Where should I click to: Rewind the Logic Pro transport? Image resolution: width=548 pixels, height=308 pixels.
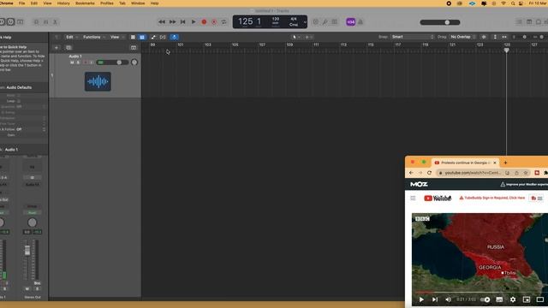[162, 21]
